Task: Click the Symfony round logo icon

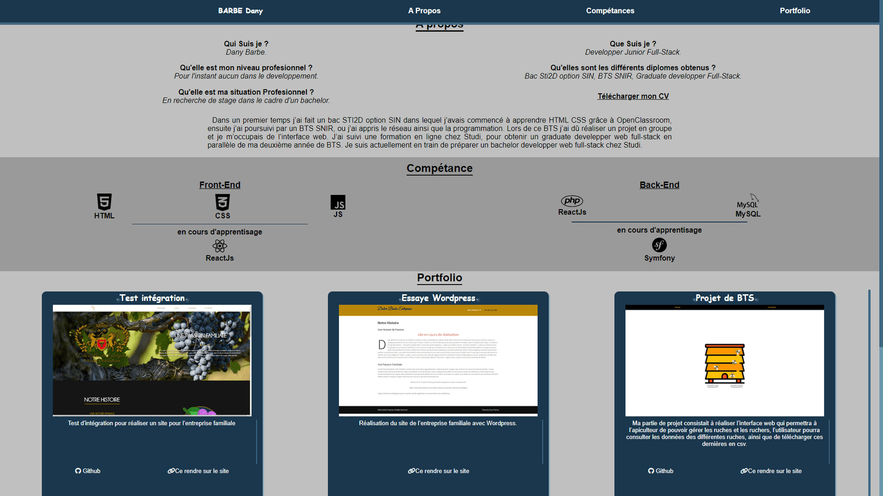Action: point(659,244)
